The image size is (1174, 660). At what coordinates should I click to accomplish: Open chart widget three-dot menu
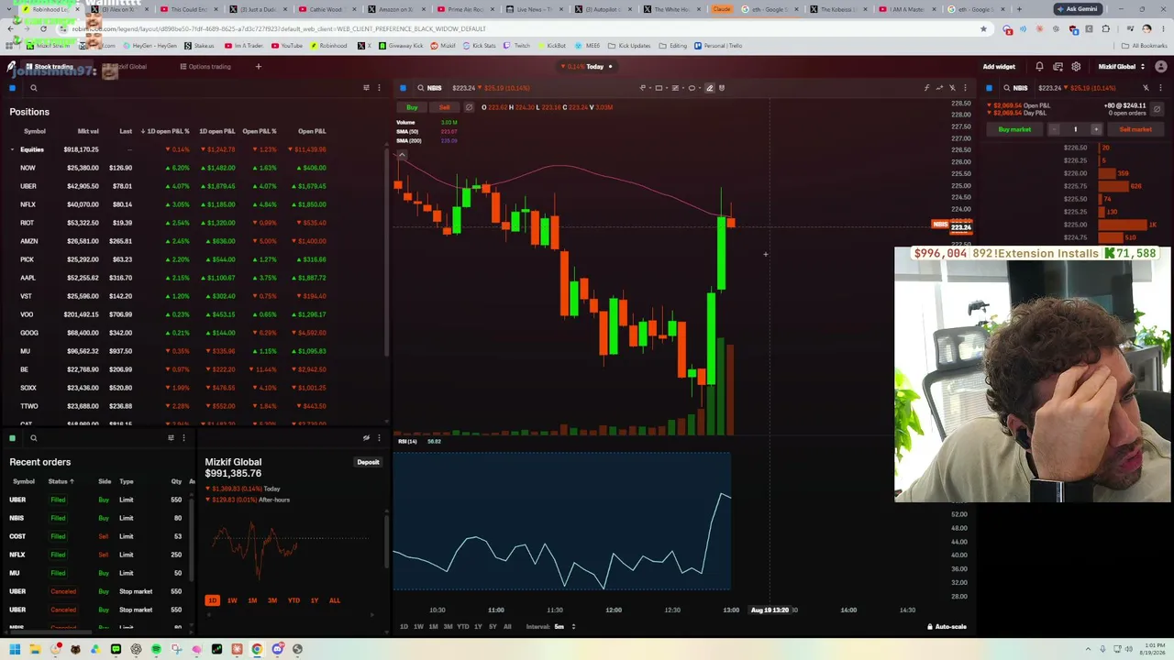tap(965, 88)
